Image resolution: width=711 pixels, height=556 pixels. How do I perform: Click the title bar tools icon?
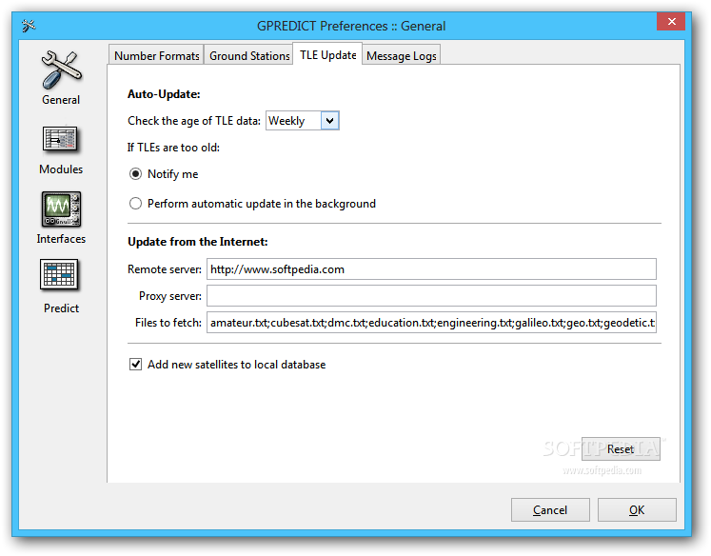tap(29, 26)
